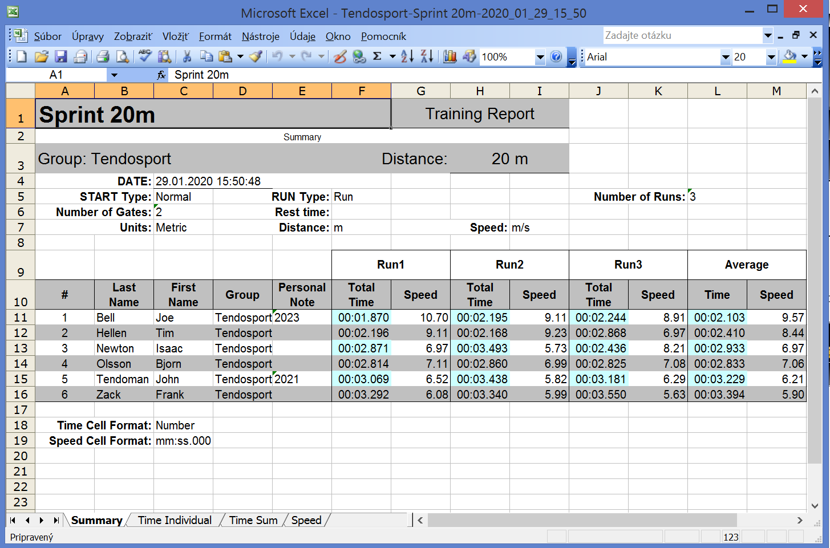Switch to the Time Sum sheet tab

[x=253, y=520]
